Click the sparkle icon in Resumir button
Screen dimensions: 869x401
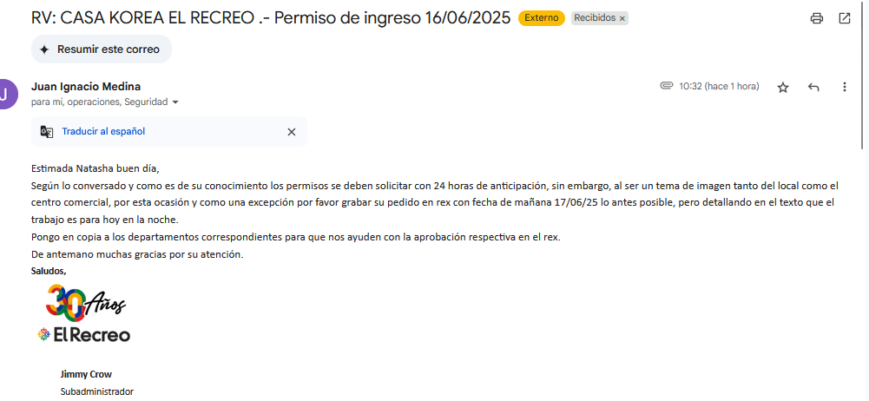pos(44,49)
